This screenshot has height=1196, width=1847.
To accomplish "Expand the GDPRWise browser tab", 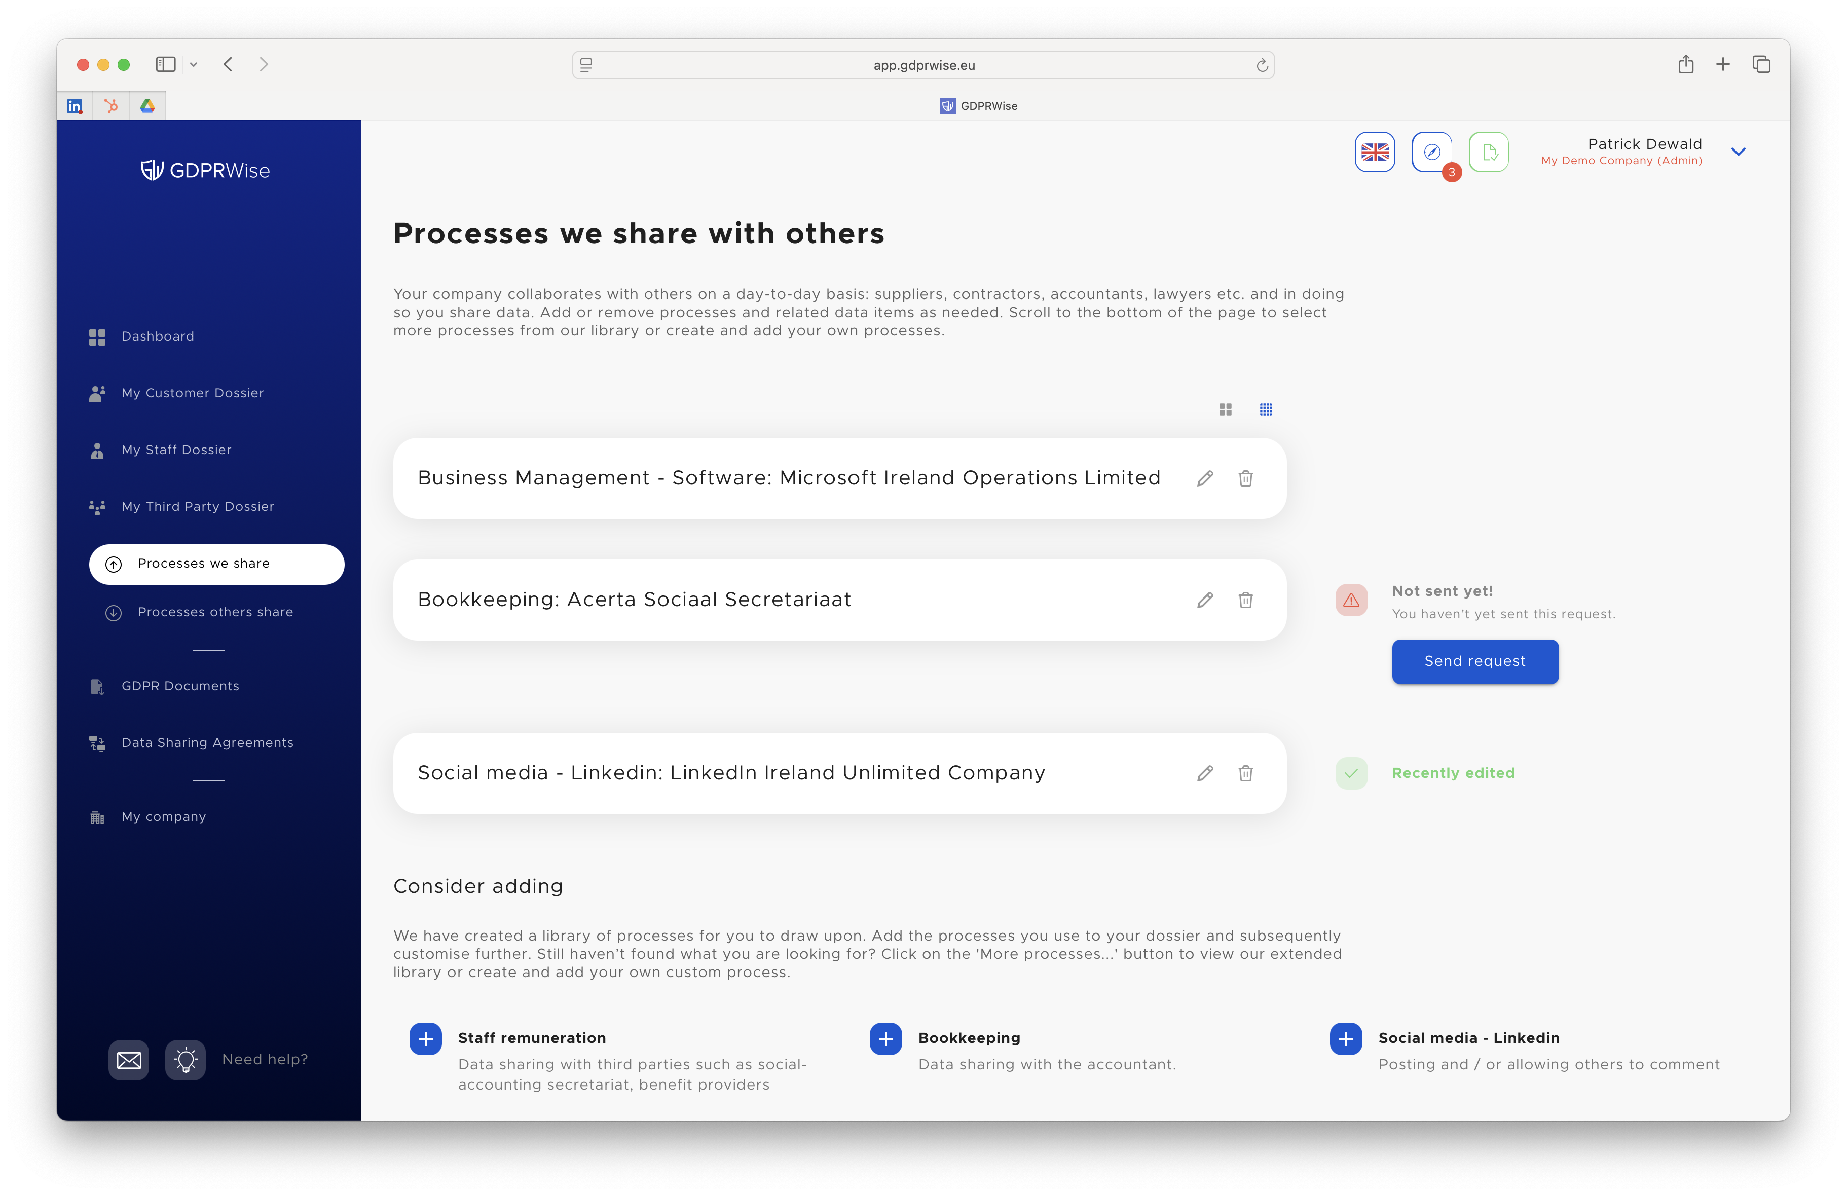I will click(979, 105).
